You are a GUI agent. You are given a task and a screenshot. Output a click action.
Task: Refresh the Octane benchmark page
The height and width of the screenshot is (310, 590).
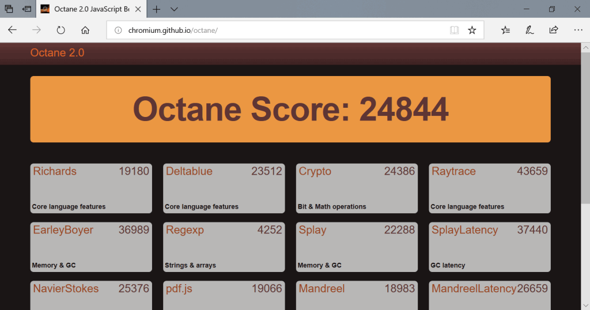tap(60, 30)
